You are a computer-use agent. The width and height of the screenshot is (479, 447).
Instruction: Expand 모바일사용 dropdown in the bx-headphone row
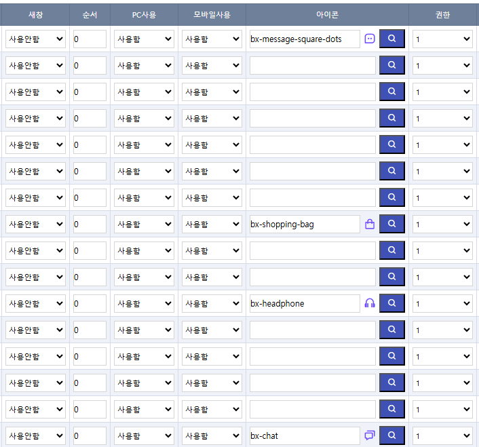212,304
